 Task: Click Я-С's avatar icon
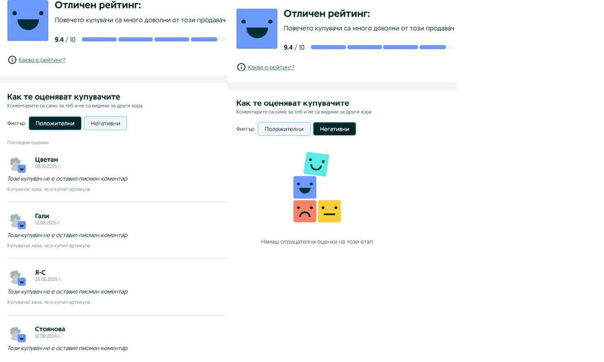(17, 277)
